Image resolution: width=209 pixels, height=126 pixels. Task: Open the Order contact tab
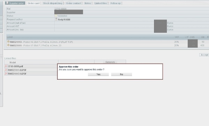[73, 3]
